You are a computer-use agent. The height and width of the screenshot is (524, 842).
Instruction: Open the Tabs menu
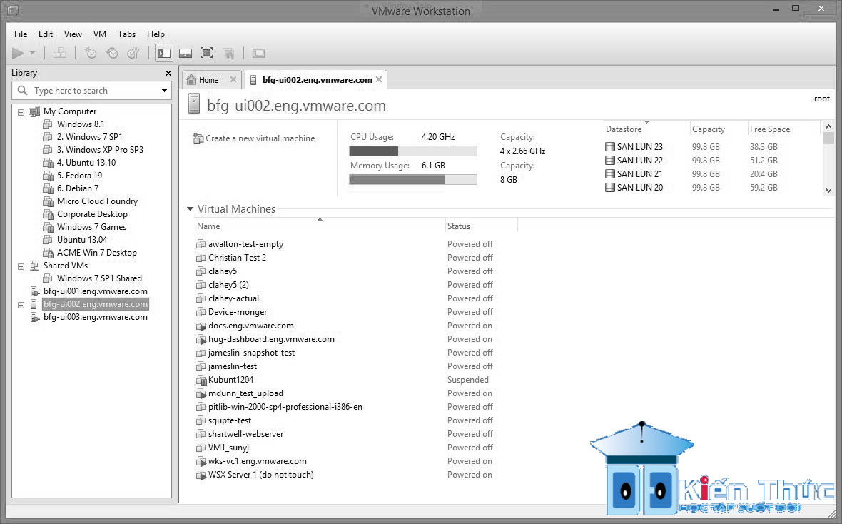127,34
